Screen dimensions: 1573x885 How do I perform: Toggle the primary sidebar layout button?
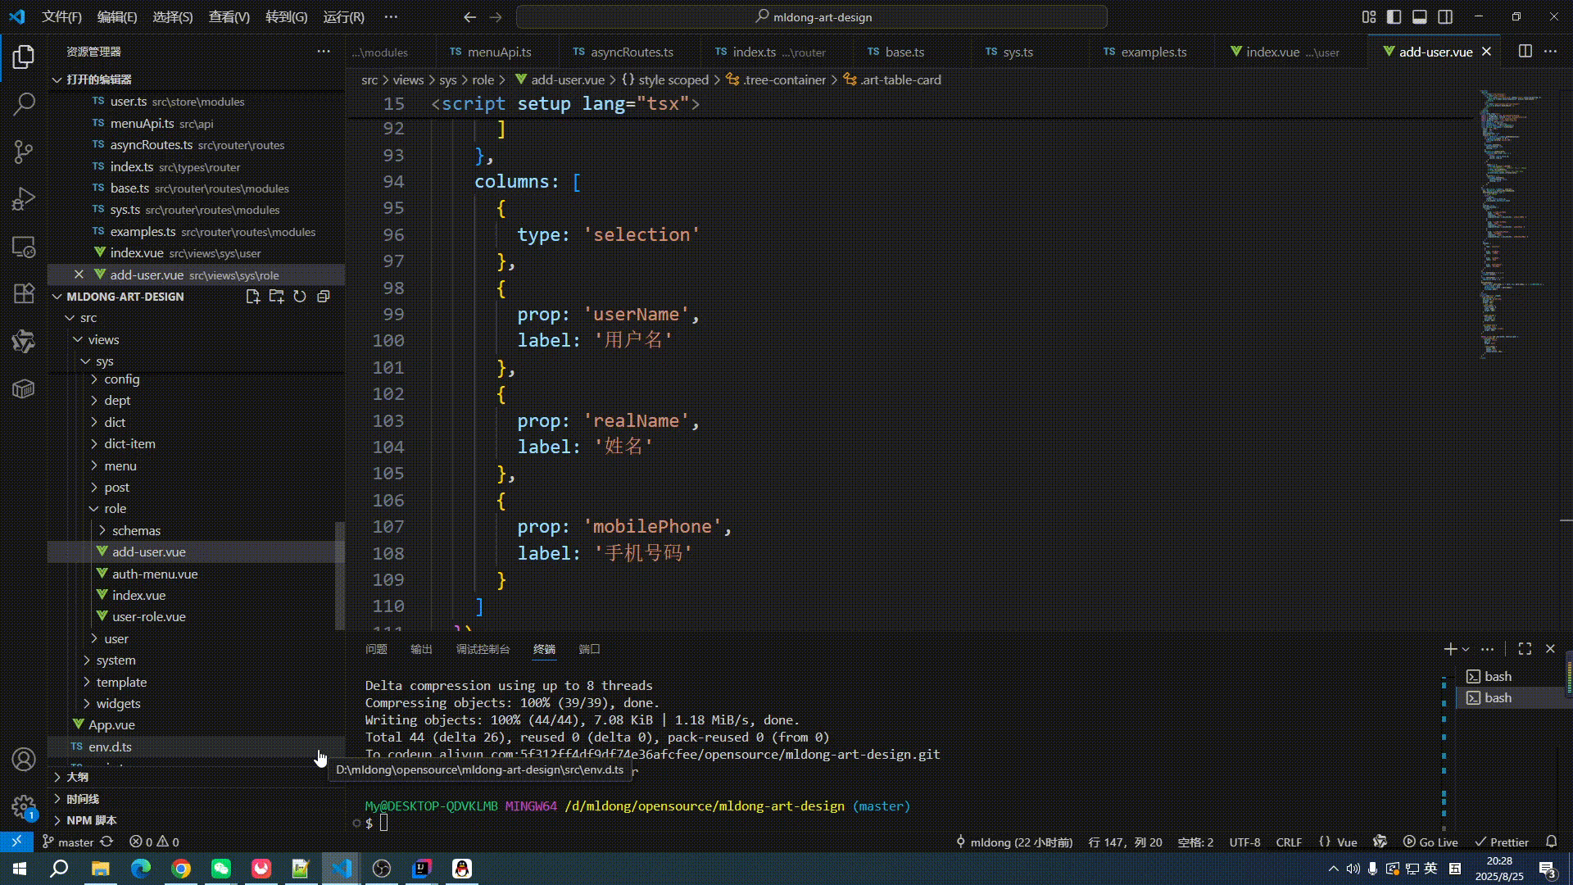pyautogui.click(x=1394, y=16)
